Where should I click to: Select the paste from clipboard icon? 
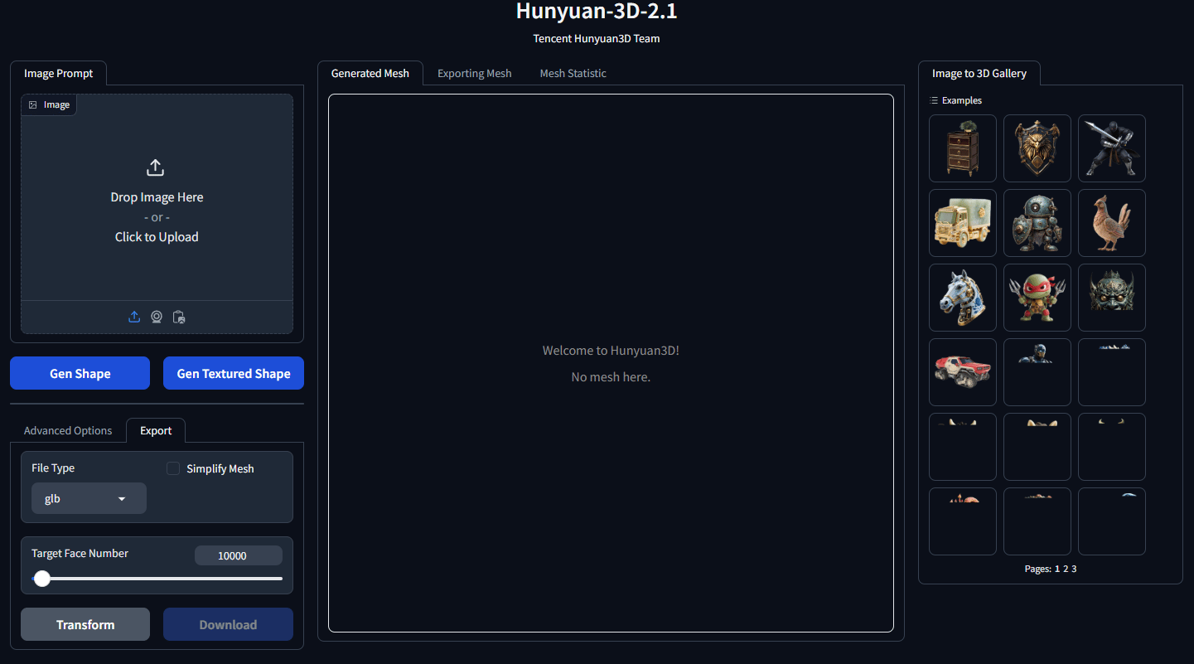click(x=179, y=317)
